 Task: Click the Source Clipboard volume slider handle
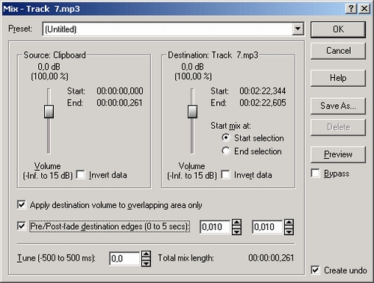(49, 112)
